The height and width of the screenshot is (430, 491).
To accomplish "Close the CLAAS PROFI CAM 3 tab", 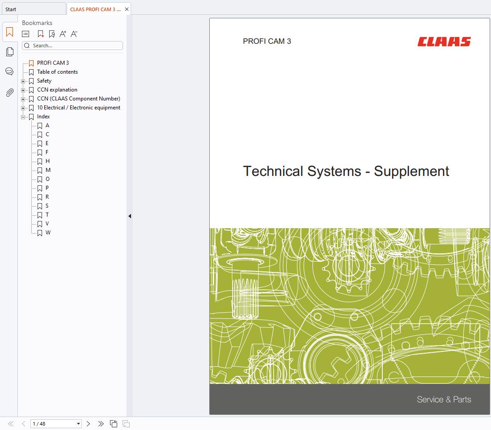I will (x=127, y=9).
